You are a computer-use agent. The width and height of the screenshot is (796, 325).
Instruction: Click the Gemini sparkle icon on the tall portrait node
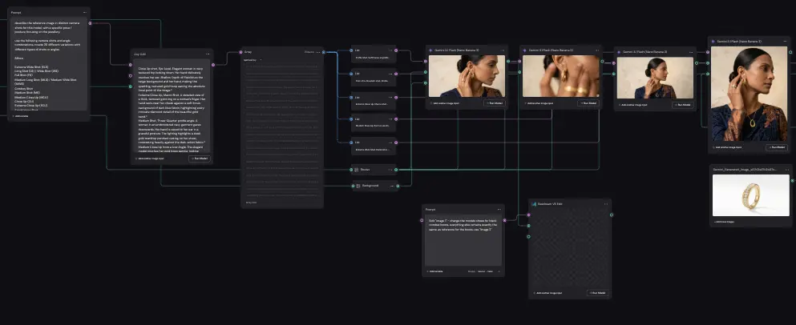pos(713,41)
